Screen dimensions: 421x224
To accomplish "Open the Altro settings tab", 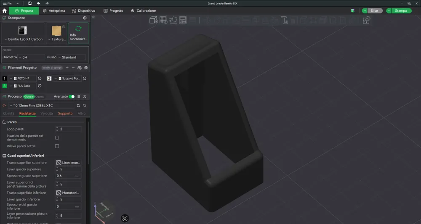I will click(82, 114).
